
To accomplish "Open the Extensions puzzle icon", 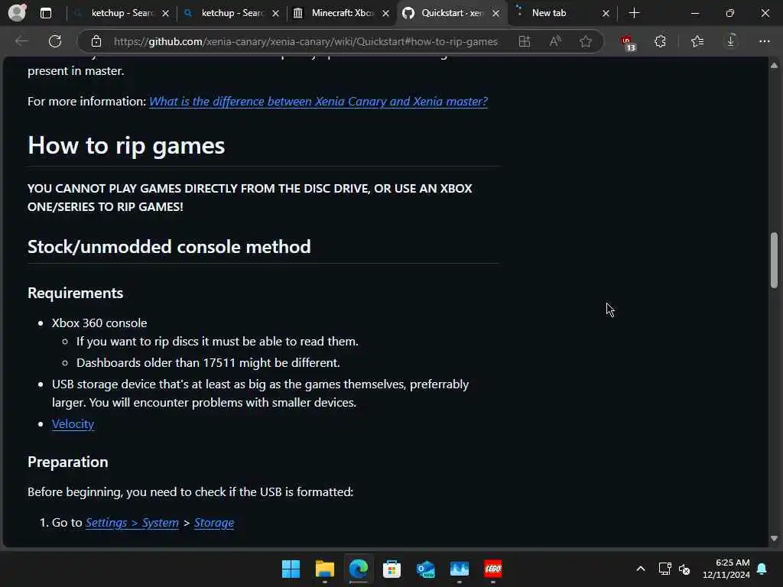I will click(x=660, y=41).
